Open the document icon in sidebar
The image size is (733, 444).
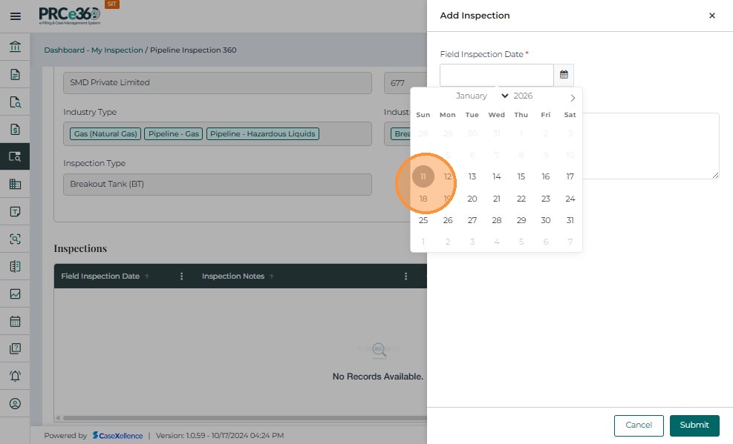point(15,75)
